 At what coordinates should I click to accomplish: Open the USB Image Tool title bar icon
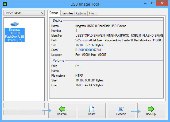coord(5,4)
